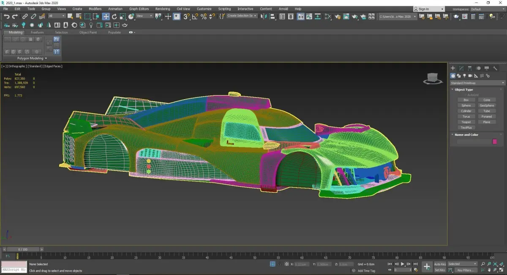Screen dimensions: 507x275
Task: Expand the Polygon Modeling panel arrow
Action: point(46,58)
